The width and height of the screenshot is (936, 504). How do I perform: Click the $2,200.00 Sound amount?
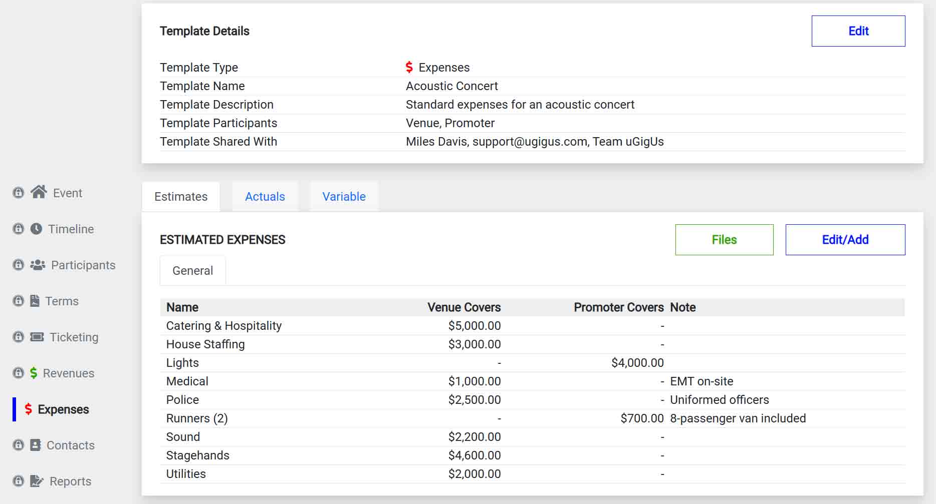click(475, 437)
